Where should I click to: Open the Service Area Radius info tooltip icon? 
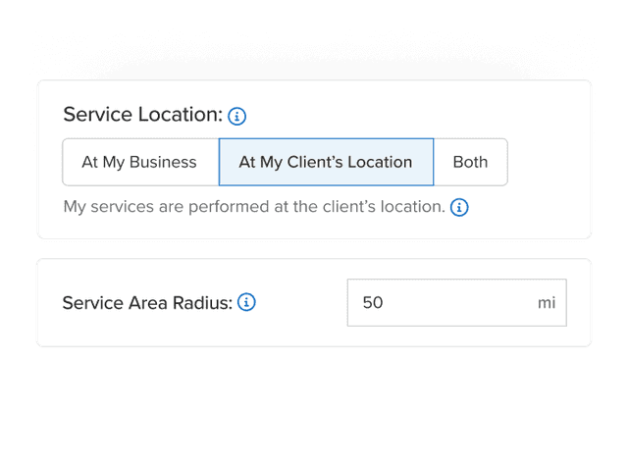246,302
